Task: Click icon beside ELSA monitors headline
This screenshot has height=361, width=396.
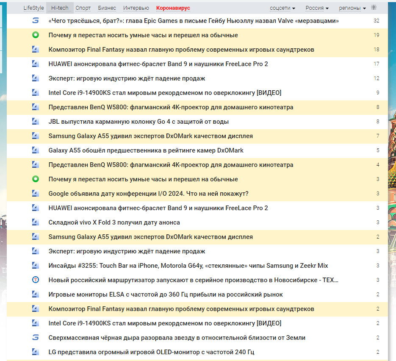Action: coord(36,294)
